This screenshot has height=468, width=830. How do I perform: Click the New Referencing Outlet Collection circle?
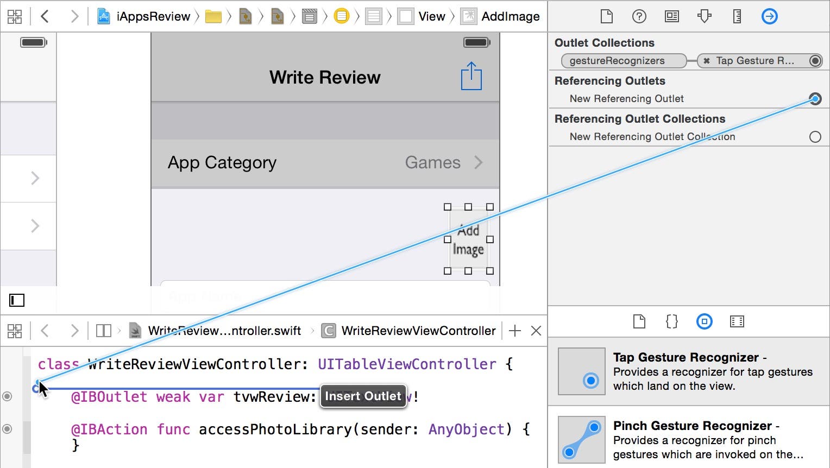tap(815, 137)
